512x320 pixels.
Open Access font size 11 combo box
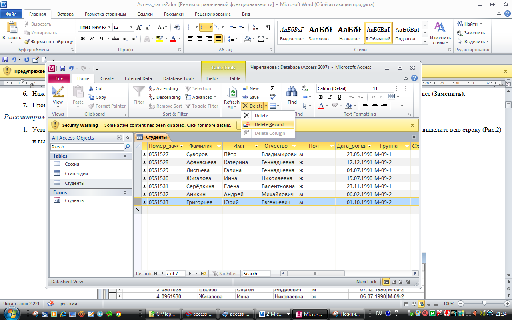coord(382,88)
